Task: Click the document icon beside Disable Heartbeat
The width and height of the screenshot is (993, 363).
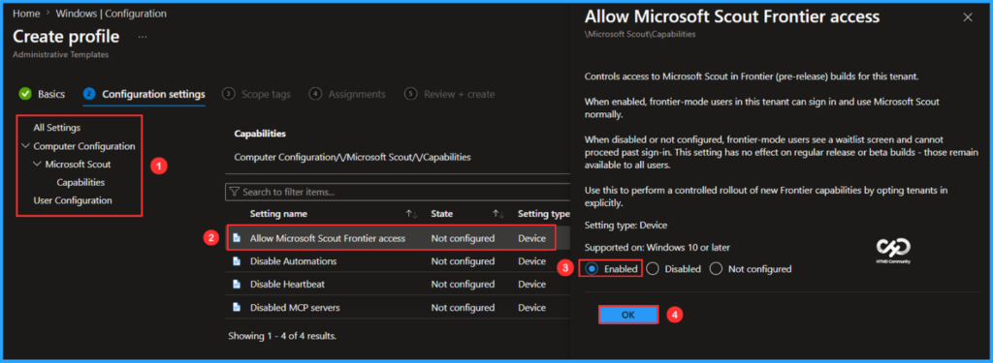Action: pyautogui.click(x=237, y=284)
